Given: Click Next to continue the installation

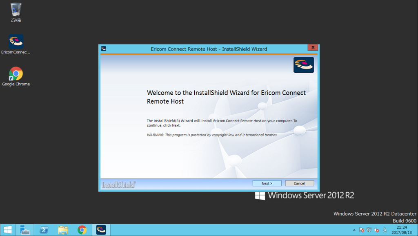Looking at the screenshot, I should 267,183.
